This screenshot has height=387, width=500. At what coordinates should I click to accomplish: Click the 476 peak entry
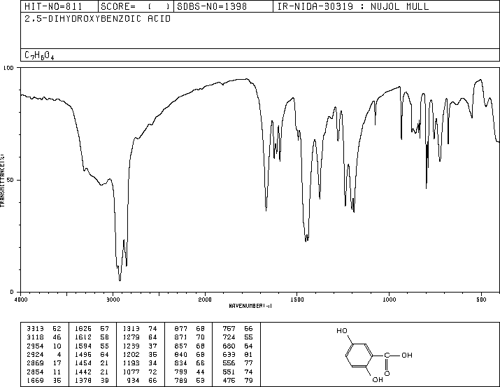229,380
